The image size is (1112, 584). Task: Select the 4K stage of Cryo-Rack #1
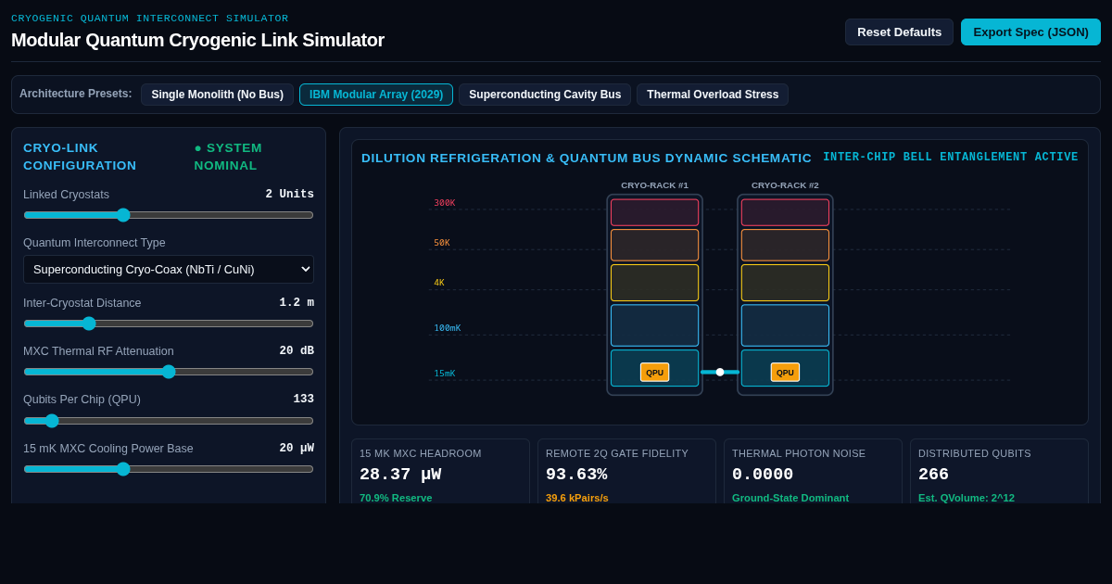654,283
